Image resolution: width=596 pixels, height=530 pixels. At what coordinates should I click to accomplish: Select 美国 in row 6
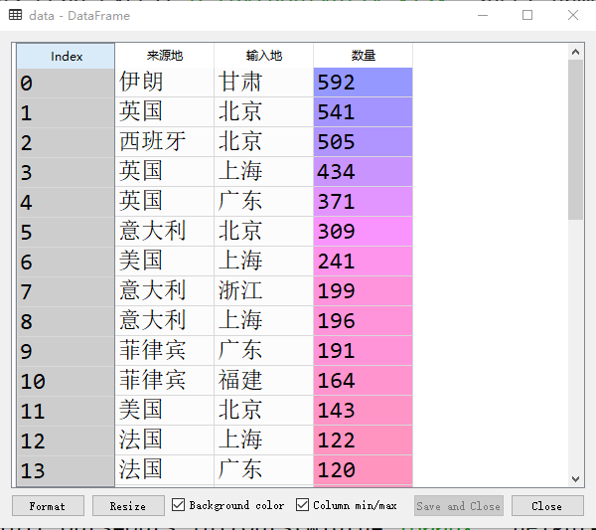point(165,261)
